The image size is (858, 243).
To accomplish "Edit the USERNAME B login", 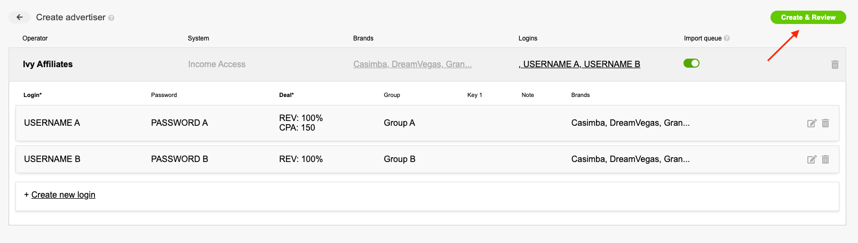I will point(812,159).
